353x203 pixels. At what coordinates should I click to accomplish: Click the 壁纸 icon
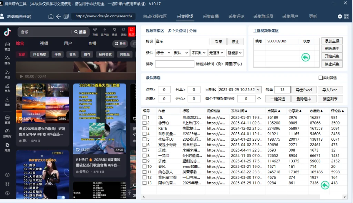[x=114, y=32]
